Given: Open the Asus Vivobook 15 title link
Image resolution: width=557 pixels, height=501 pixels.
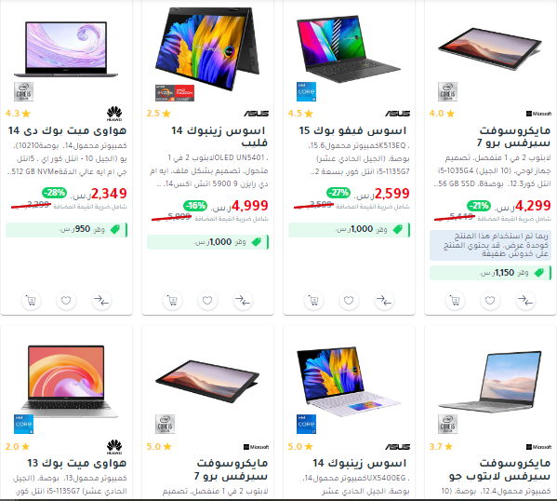Looking at the screenshot, I should 352,130.
